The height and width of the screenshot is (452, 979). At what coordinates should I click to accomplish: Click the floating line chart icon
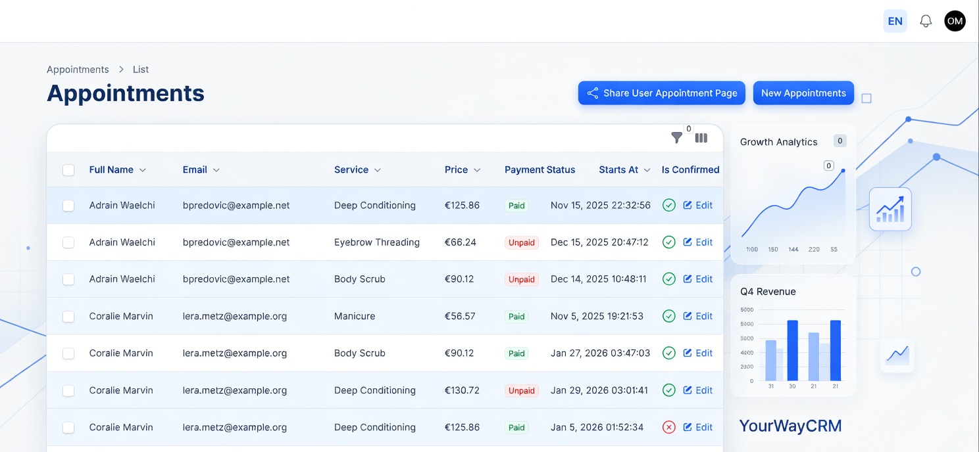[x=897, y=355]
